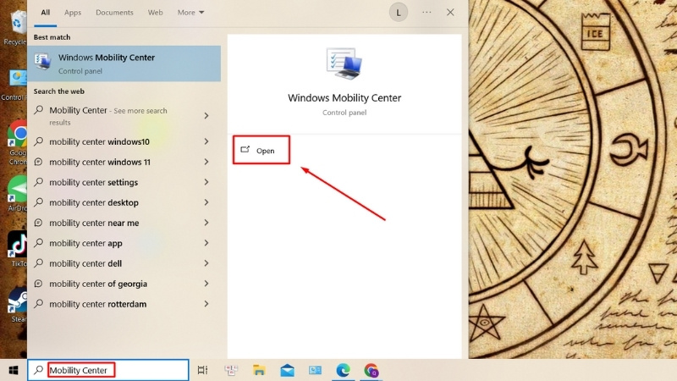677x381 pixels.
Task: Open the three-dot options menu
Action: pos(427,12)
